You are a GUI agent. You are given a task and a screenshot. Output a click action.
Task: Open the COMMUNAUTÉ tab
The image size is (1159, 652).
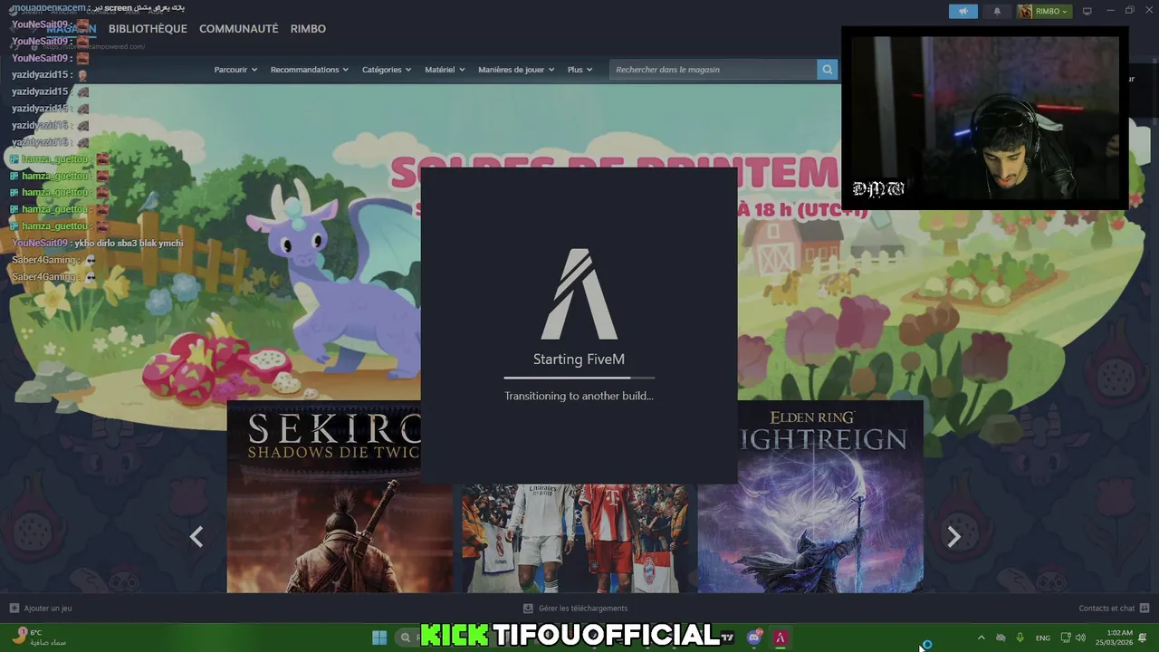(x=238, y=29)
